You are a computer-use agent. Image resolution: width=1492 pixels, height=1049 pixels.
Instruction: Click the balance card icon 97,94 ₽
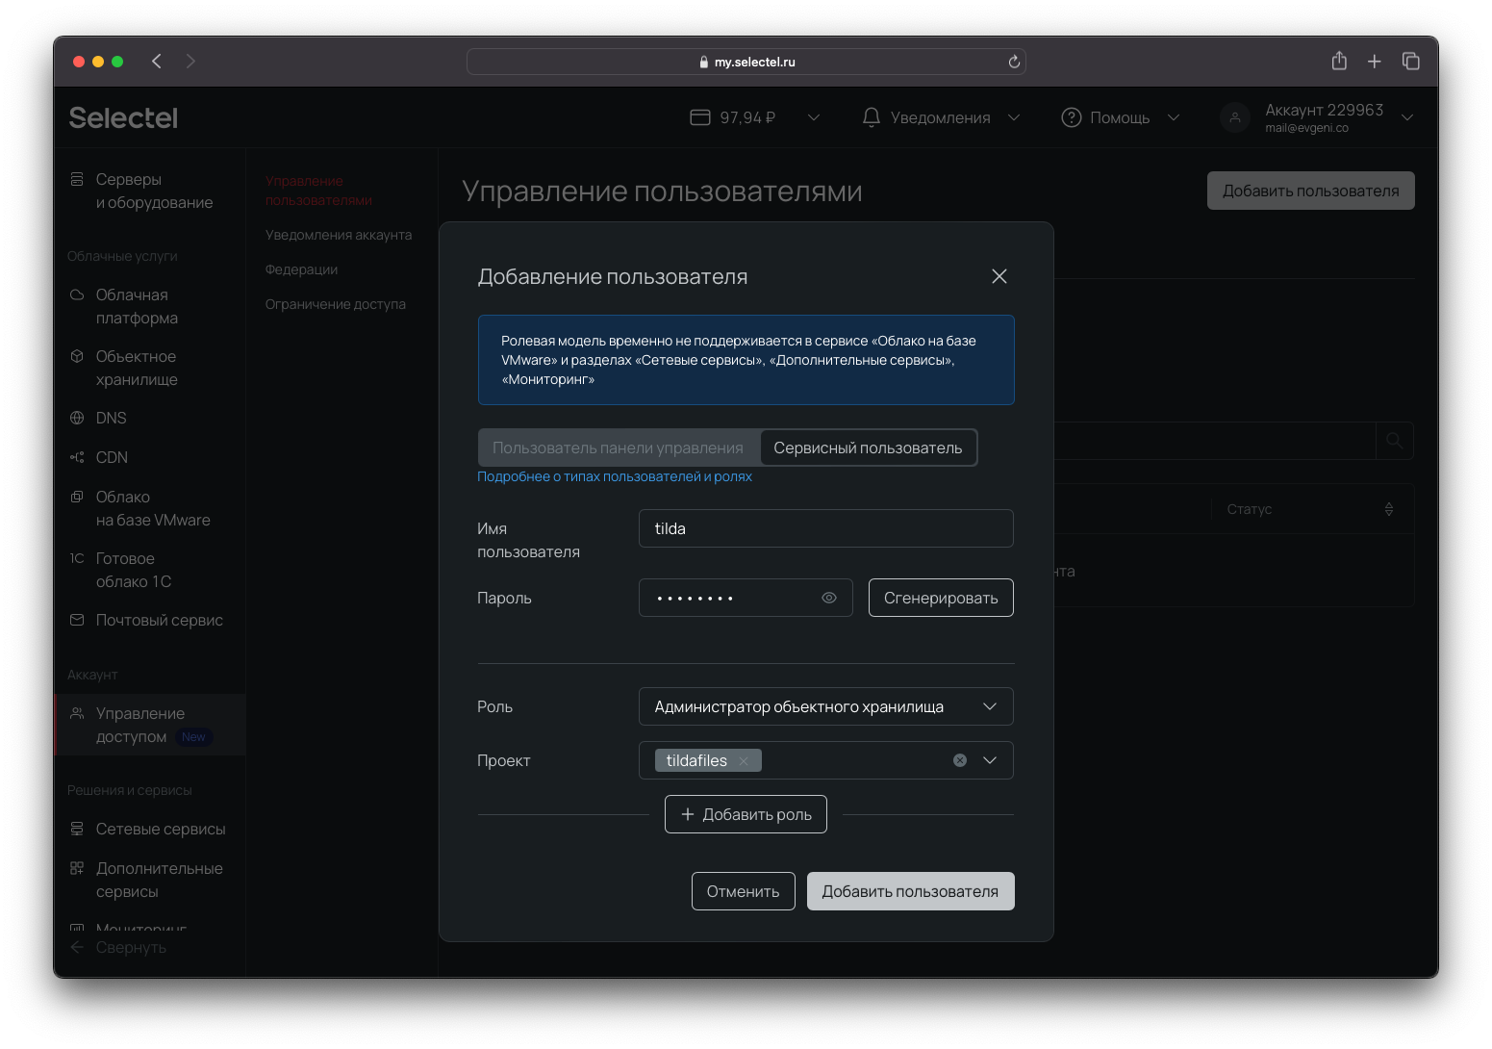tap(700, 117)
